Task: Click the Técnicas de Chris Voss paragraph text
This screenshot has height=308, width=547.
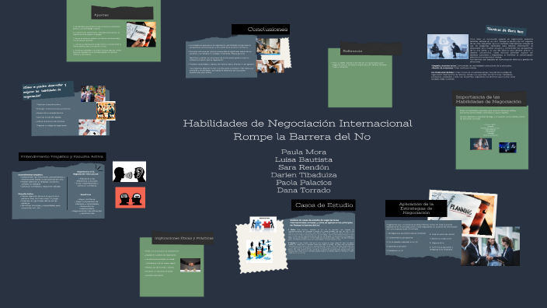Action: (501, 51)
